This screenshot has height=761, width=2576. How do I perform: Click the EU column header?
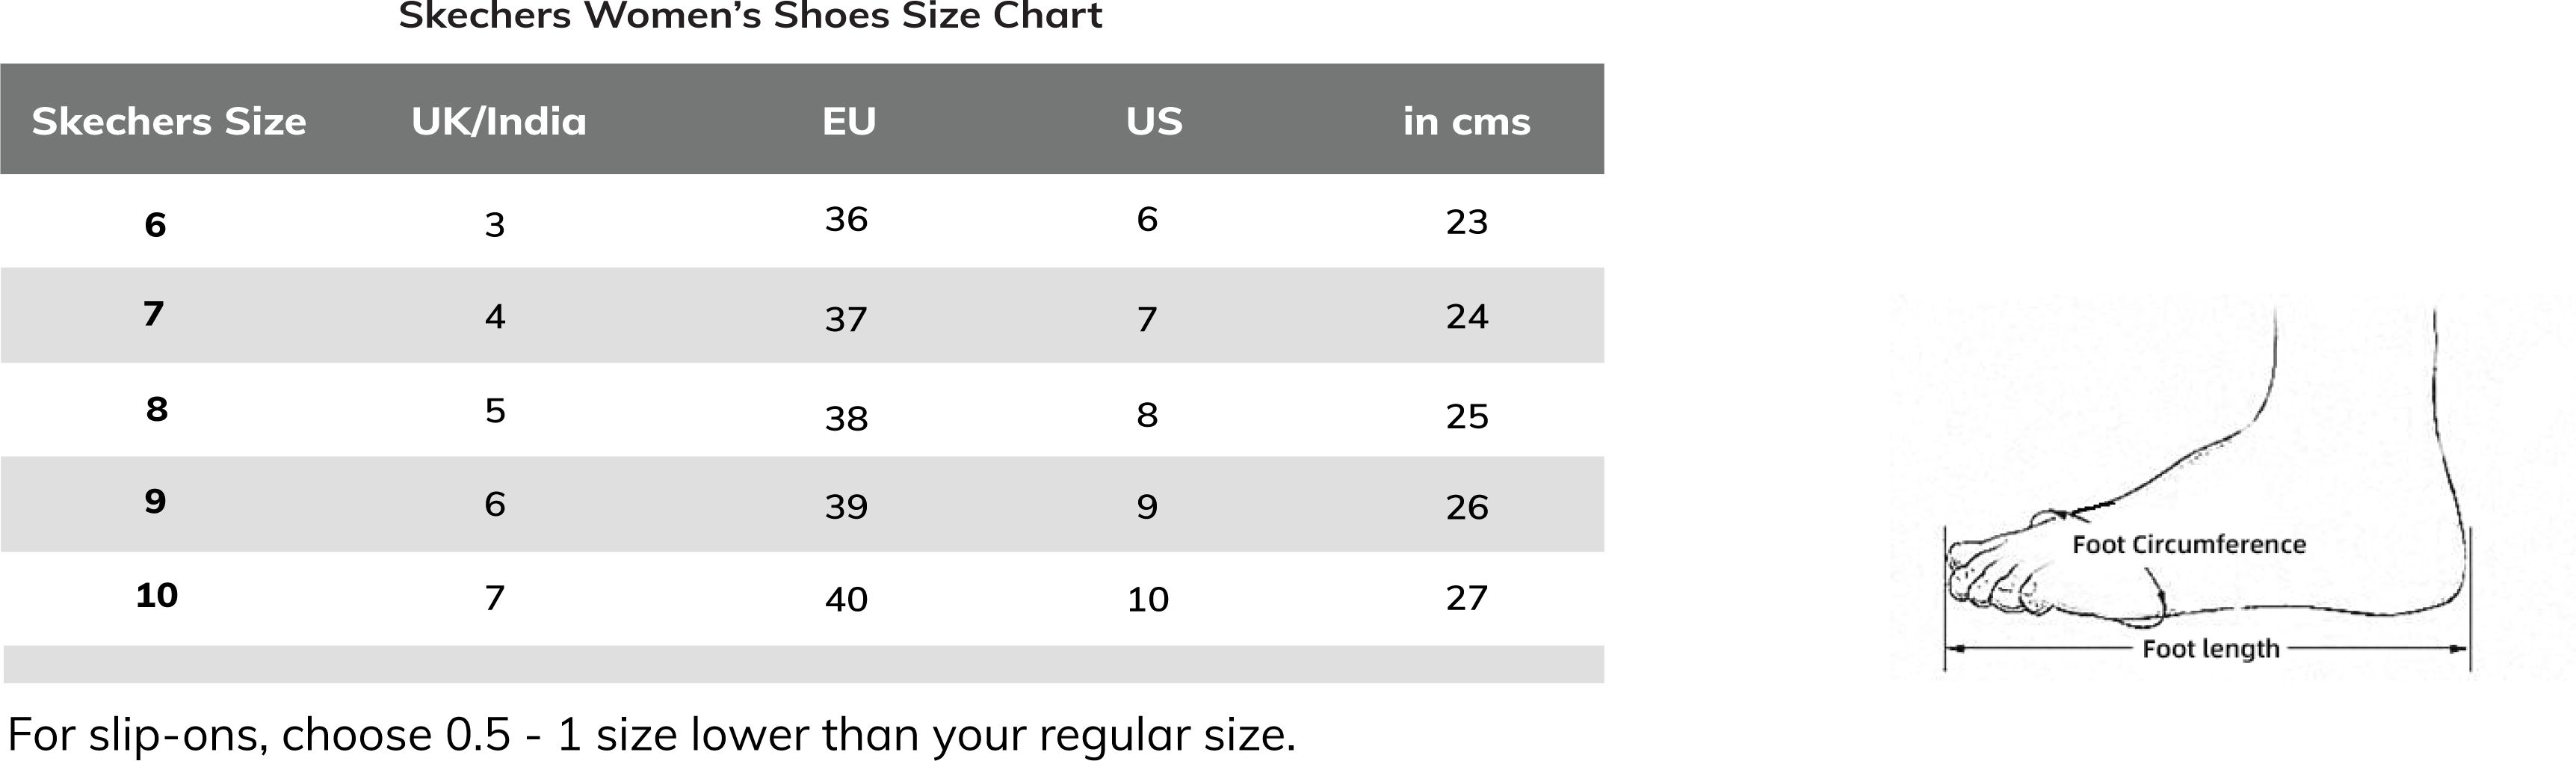click(x=849, y=121)
